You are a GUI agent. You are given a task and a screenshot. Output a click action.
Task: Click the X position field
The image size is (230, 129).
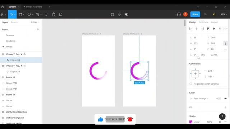(x=197, y=38)
